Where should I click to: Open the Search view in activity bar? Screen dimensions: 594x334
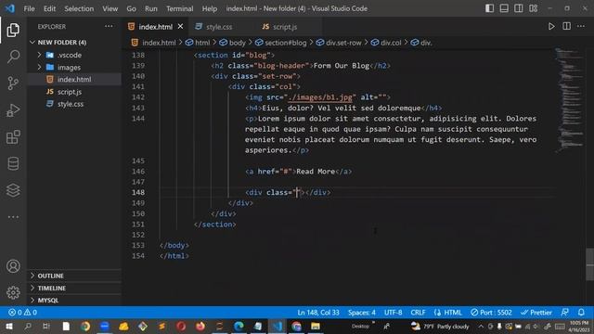click(13, 57)
